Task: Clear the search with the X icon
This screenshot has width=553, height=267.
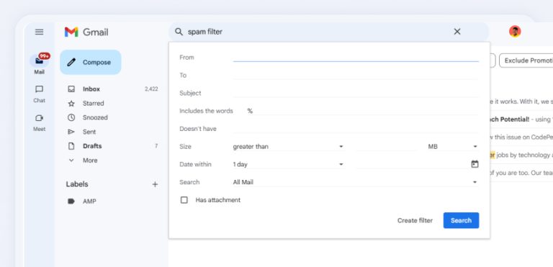Action: tap(457, 32)
